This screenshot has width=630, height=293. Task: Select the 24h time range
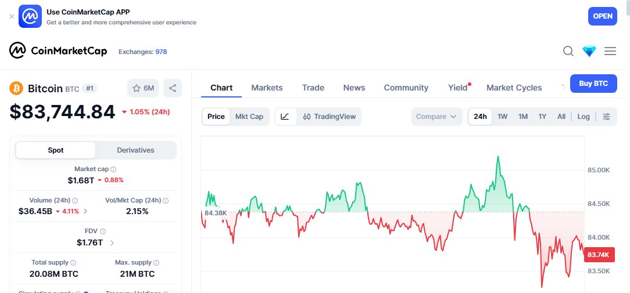(480, 117)
